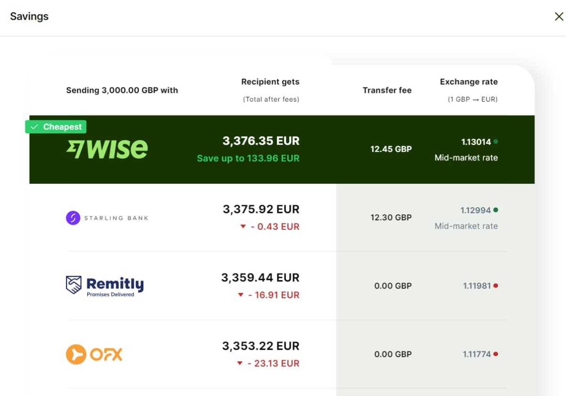Screen dimensions: 566x396
Task: Click the green dot beside 1.13014
Action: tap(495, 141)
